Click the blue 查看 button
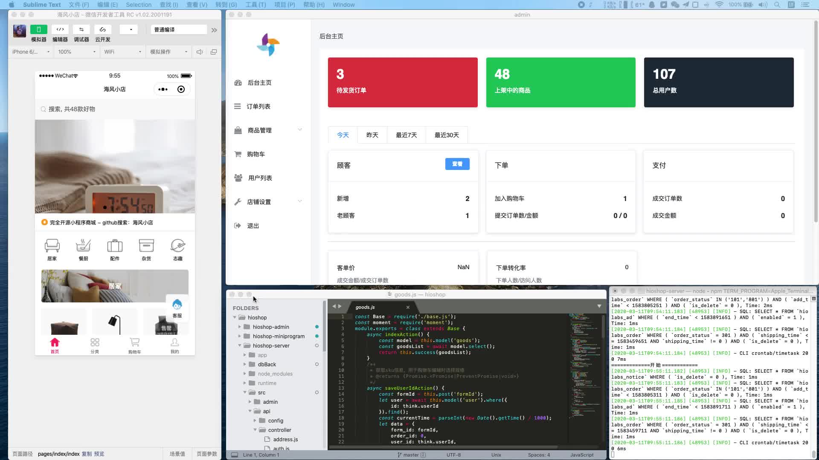Screen dimensions: 819x460 click(x=457, y=164)
